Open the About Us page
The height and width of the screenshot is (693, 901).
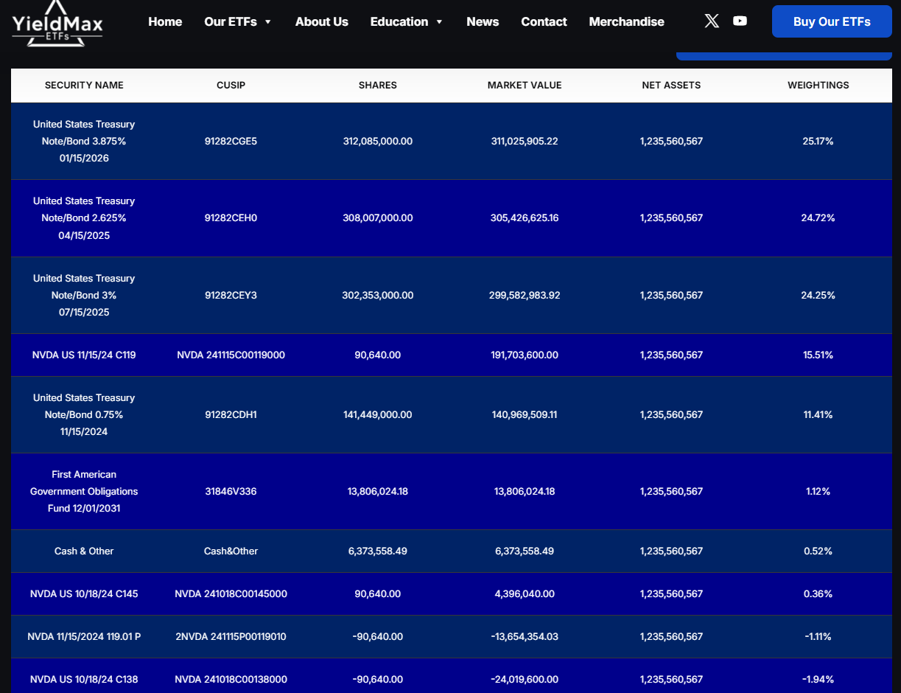321,22
